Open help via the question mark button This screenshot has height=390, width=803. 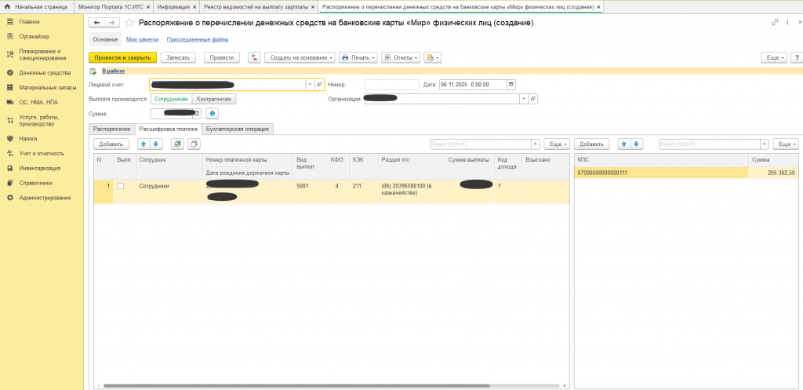tap(797, 58)
